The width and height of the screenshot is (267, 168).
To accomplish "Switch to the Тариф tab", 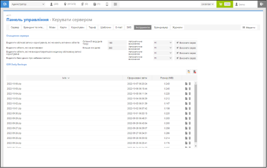I will 92,27.
